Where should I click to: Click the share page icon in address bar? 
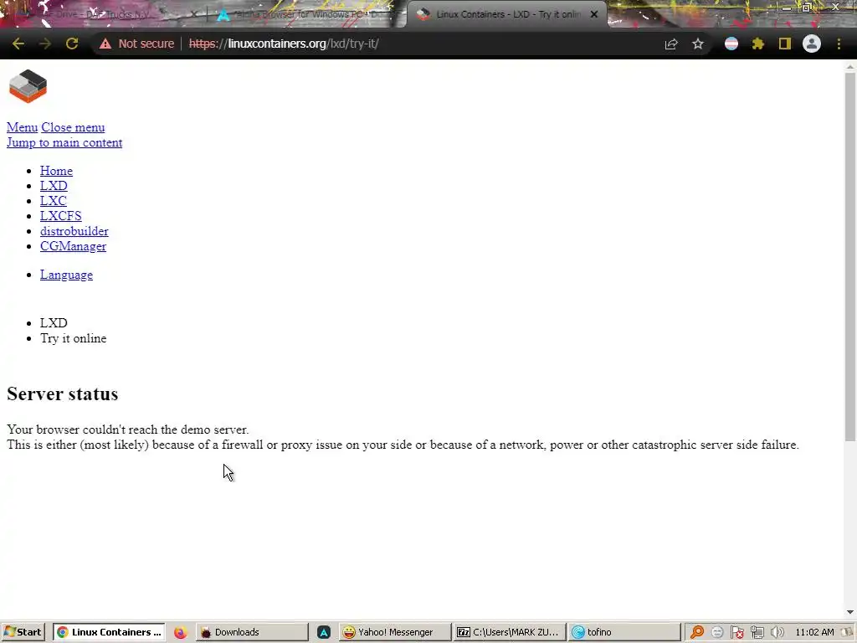671,44
